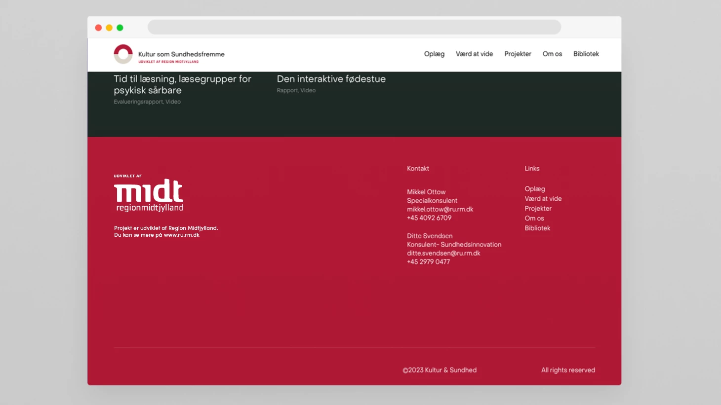
Task: Click the Evalueringsrapport, Video tag line
Action: pos(147,102)
